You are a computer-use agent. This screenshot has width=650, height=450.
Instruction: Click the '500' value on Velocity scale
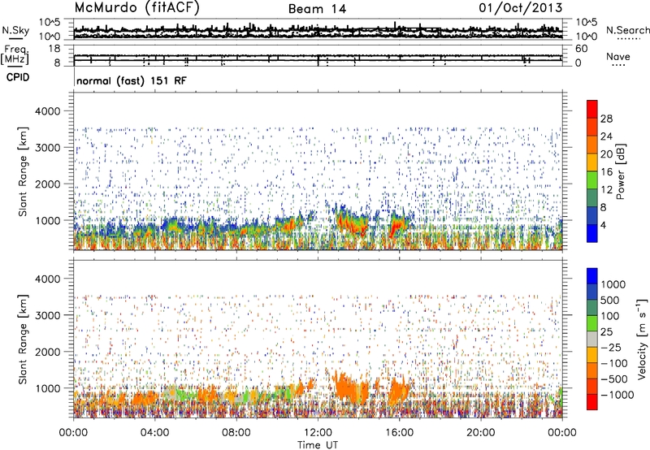pyautogui.click(x=610, y=301)
